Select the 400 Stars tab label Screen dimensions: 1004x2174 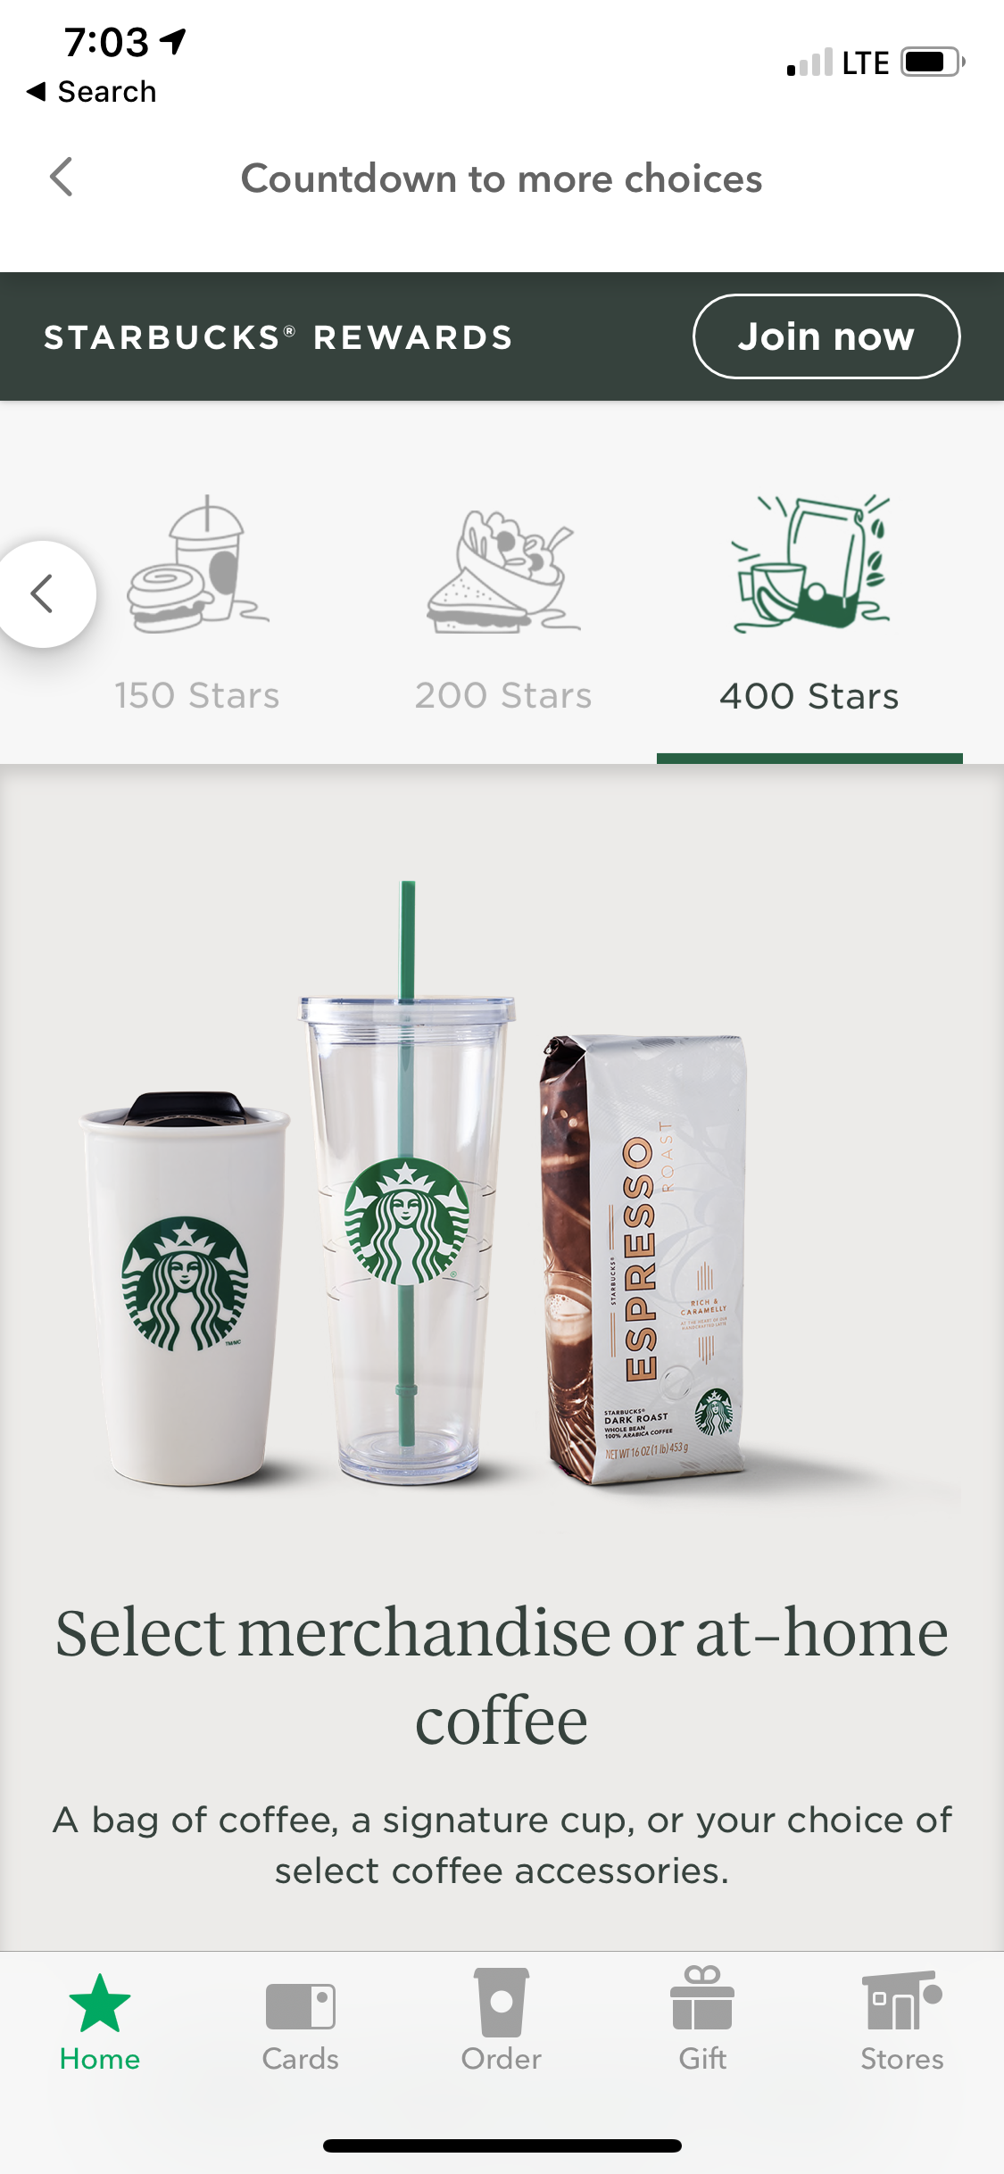pyautogui.click(x=809, y=696)
